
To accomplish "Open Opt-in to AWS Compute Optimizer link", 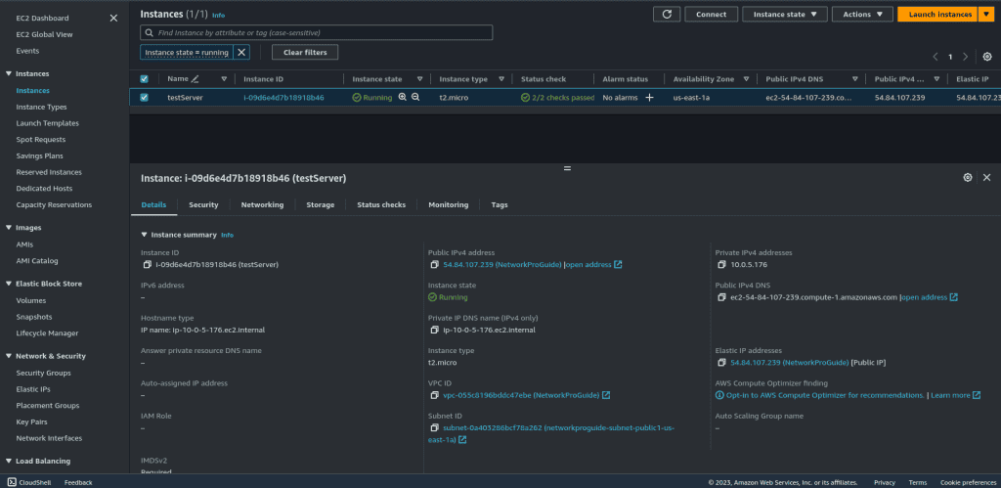I will [825, 395].
